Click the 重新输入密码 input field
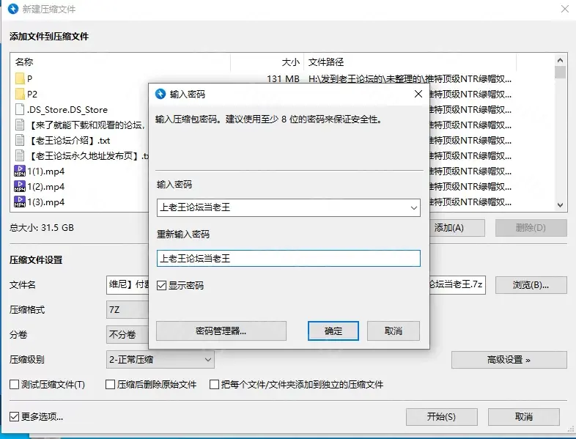The height and width of the screenshot is (439, 576). (x=289, y=258)
